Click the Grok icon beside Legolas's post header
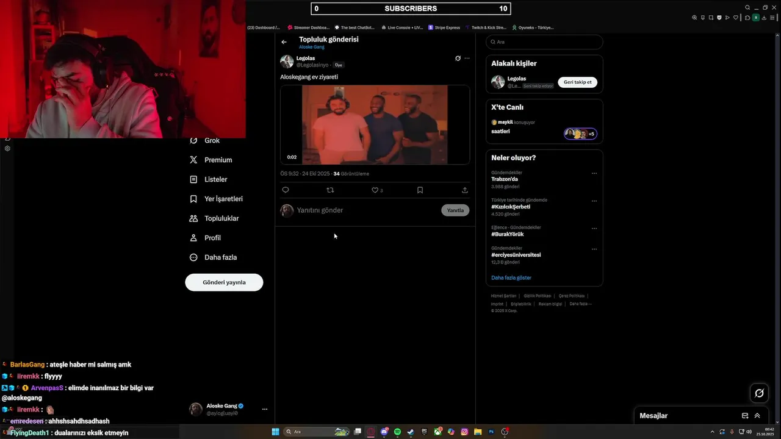Viewport: 781px width, 439px height. click(458, 59)
